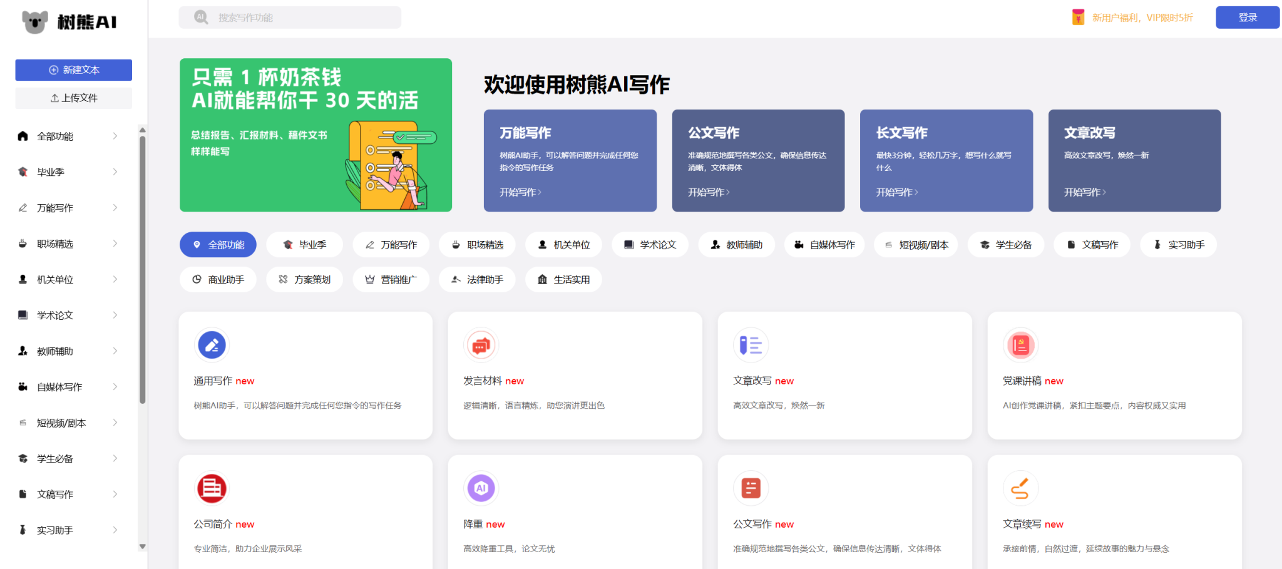Click the sidebar scrollbar up arrow
This screenshot has width=1282, height=569.
click(x=143, y=130)
